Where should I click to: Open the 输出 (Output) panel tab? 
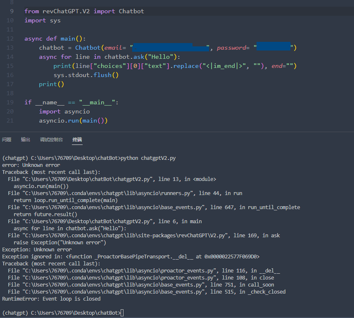25,140
